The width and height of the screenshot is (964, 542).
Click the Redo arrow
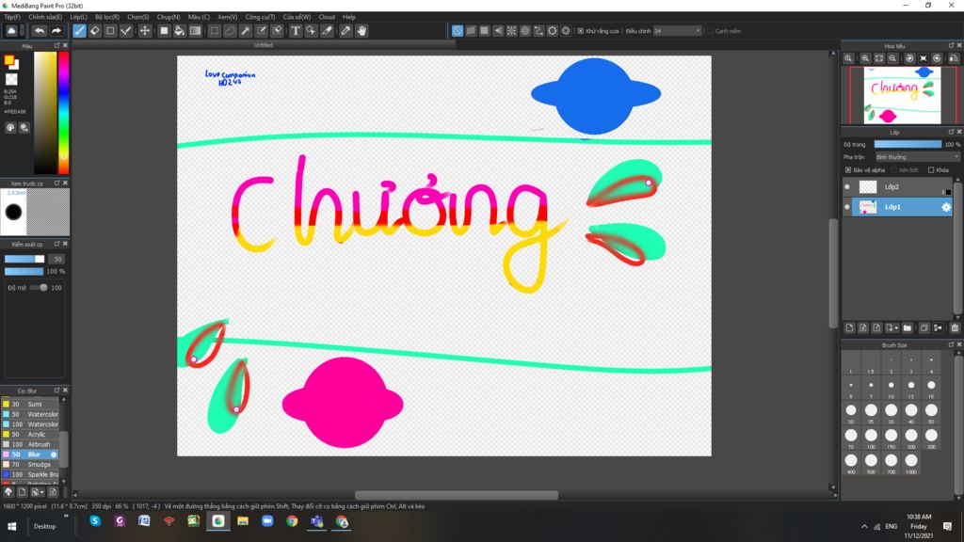pyautogui.click(x=56, y=31)
